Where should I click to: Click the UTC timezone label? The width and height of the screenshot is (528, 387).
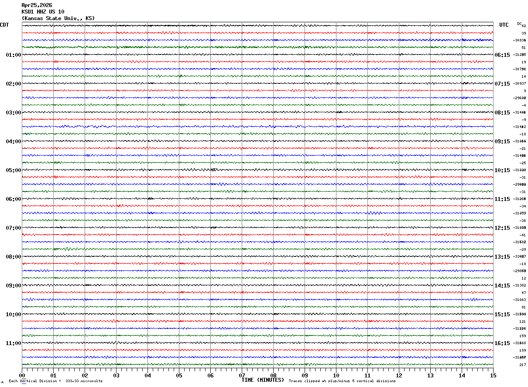click(x=504, y=25)
